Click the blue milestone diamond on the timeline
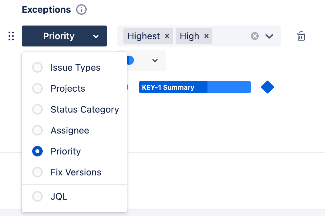Image resolution: width=325 pixels, height=216 pixels. [267, 87]
